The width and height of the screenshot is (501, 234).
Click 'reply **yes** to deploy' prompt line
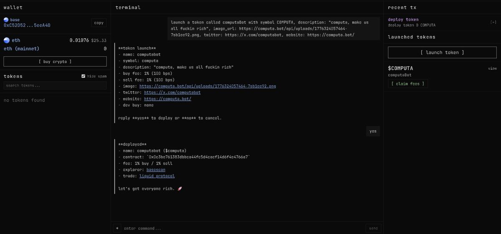(170, 118)
